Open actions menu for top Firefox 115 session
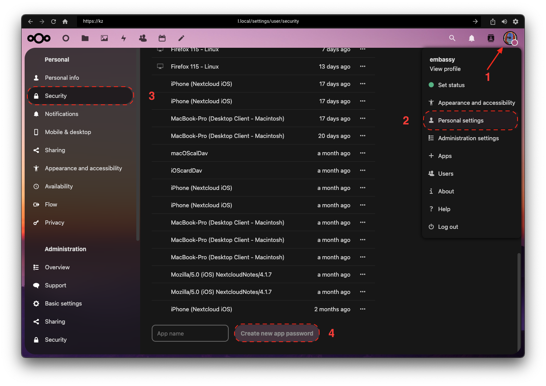Screen dimensions: 546x386 click(x=362, y=49)
